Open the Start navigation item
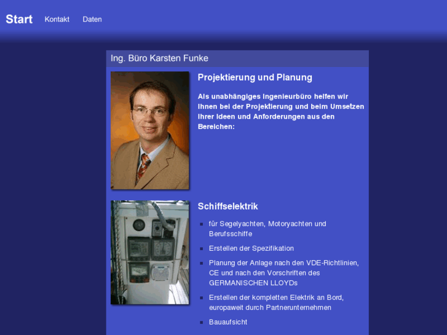 pos(19,20)
